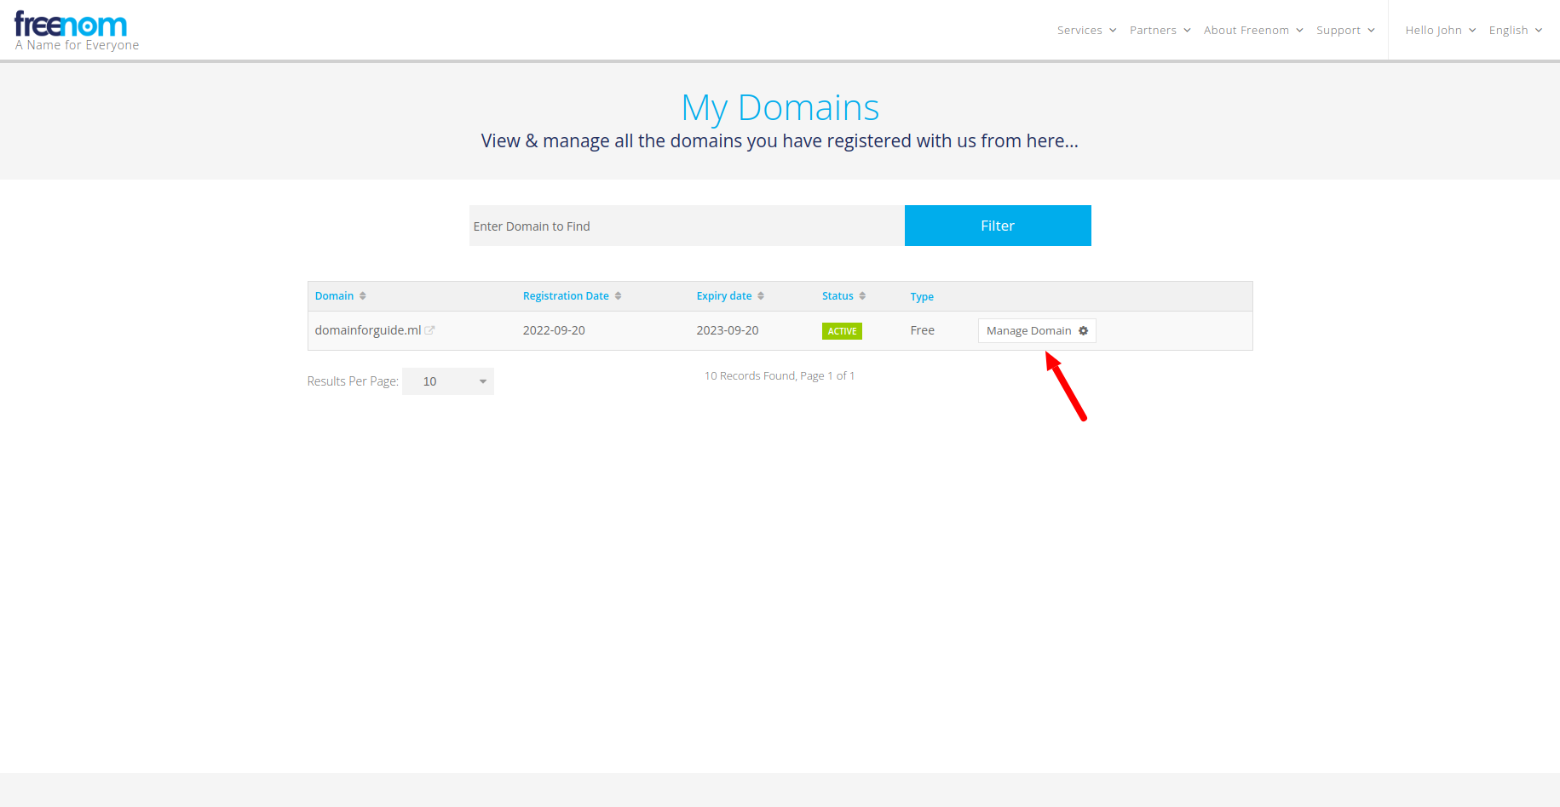Open the Results Per Page dropdown
Screen dimensions: 1560x807
coord(448,381)
